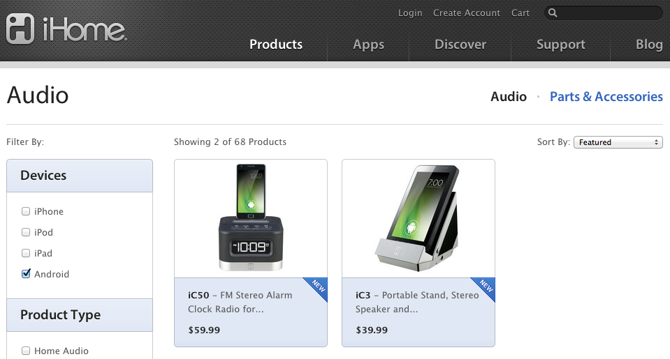Open the iC50 alarm clock product image

click(251, 217)
